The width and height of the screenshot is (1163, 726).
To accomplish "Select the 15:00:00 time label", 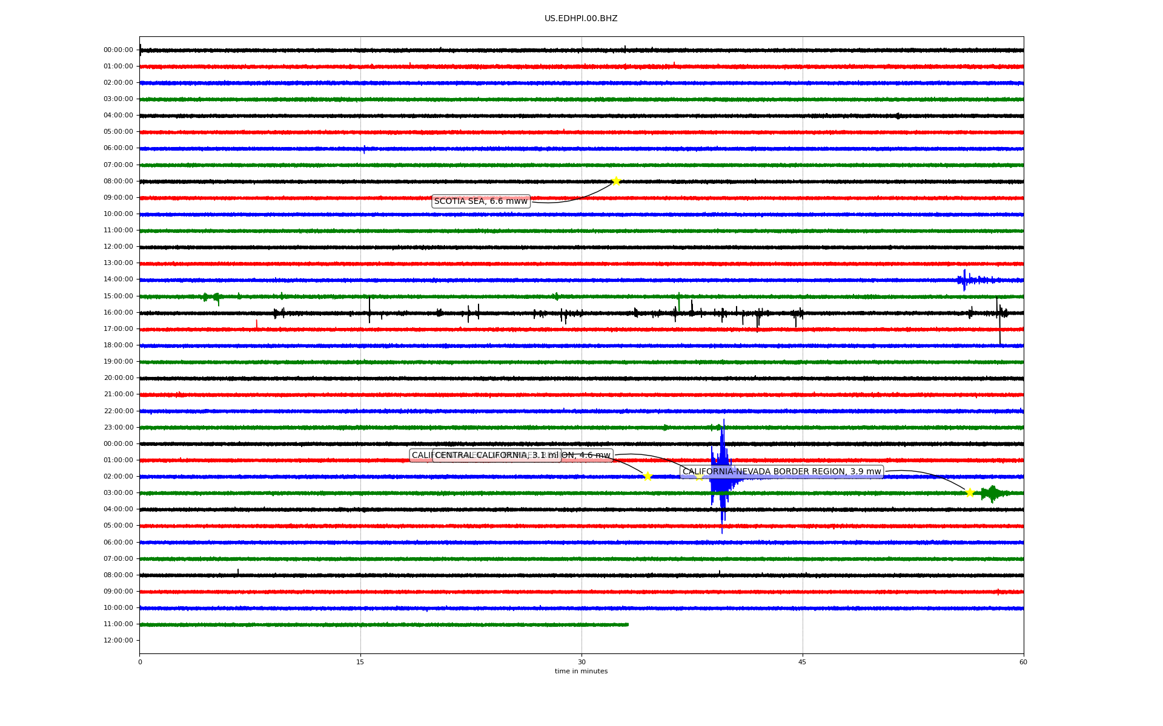I will tap(118, 296).
